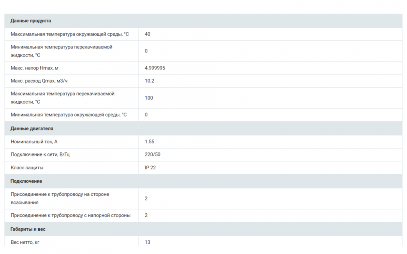
Task: Click the max flow value 10.2
Action: coord(150,81)
